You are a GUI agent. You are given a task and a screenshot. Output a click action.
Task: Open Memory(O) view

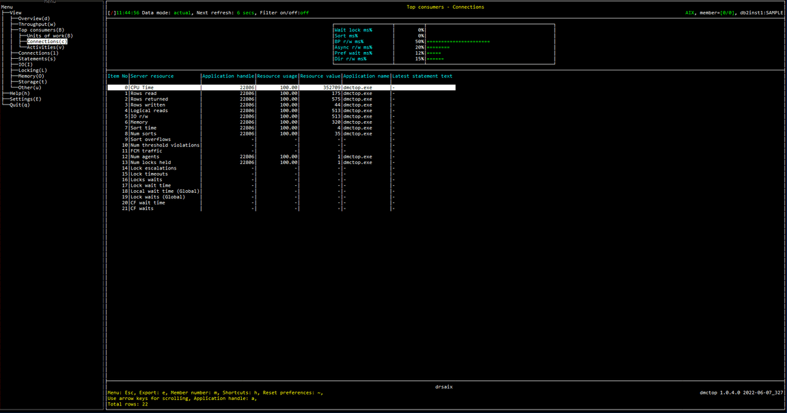(x=31, y=77)
